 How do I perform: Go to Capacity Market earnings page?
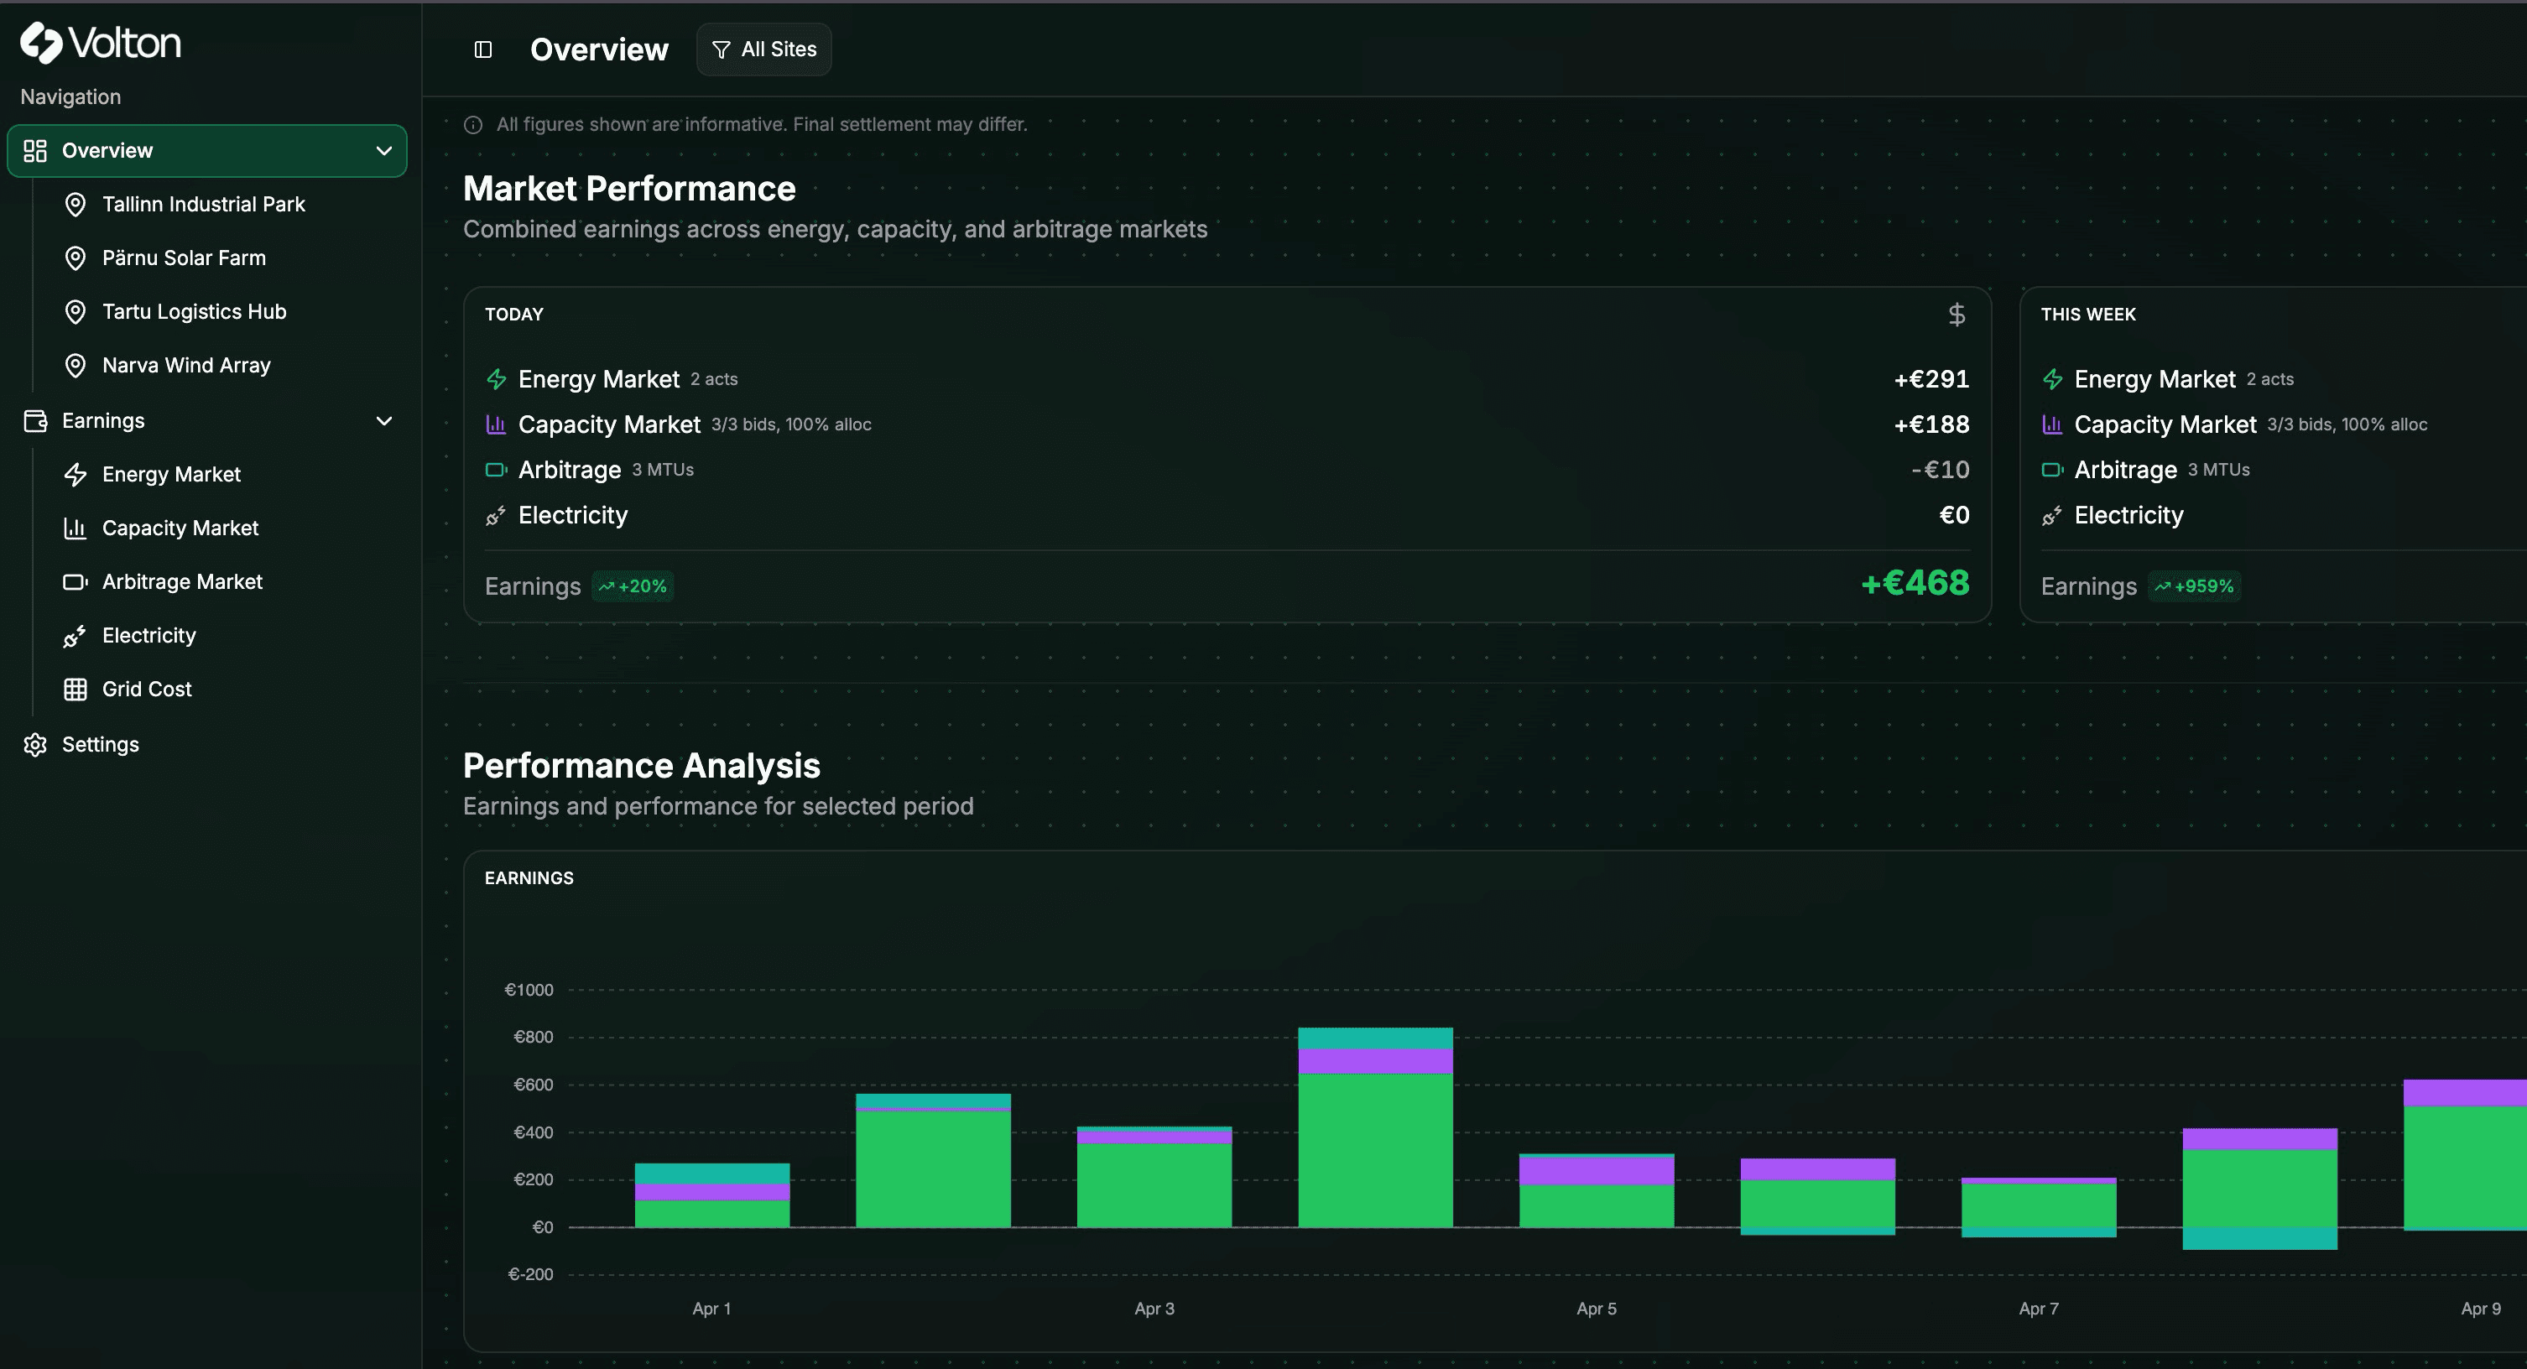[x=180, y=528]
